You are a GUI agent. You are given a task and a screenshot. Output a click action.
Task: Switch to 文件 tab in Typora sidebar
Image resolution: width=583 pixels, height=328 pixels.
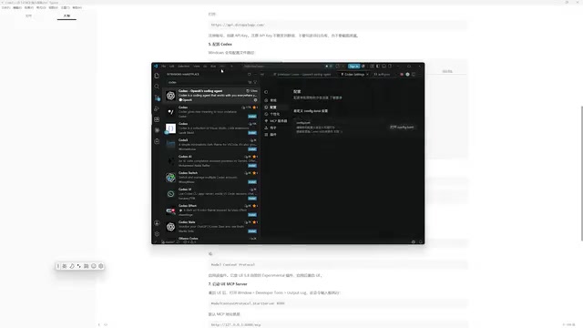28,16
